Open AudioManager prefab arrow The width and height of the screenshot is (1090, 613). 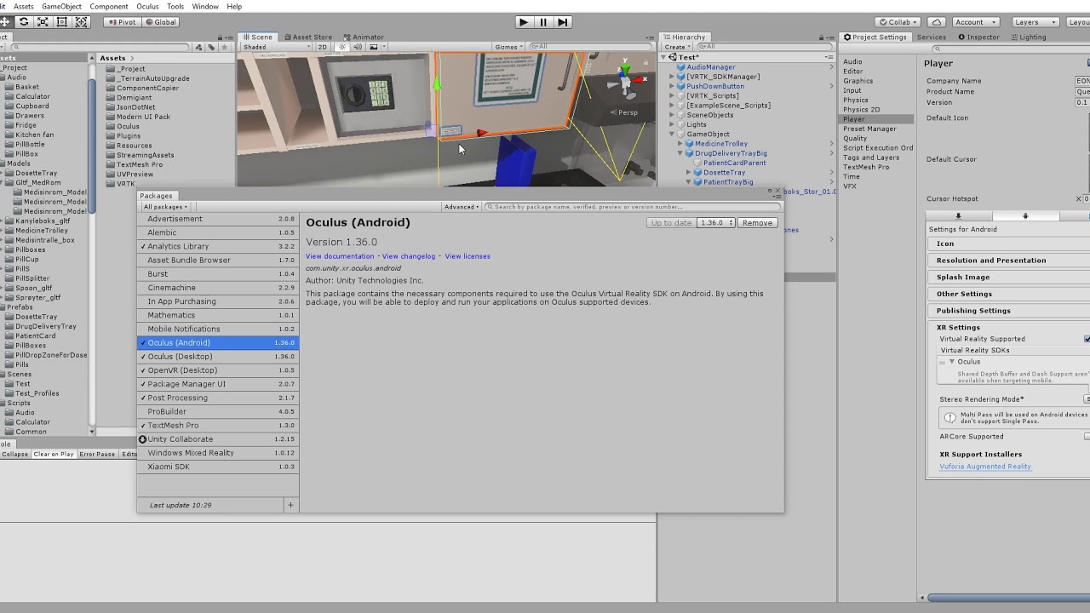point(832,67)
